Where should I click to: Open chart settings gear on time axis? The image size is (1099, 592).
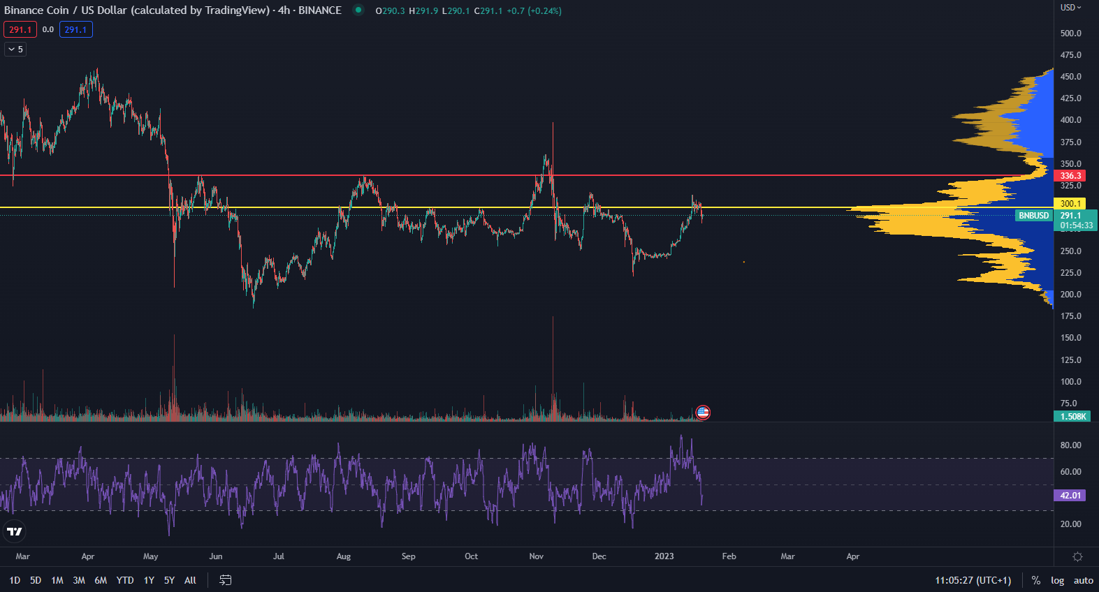pyautogui.click(x=1077, y=556)
